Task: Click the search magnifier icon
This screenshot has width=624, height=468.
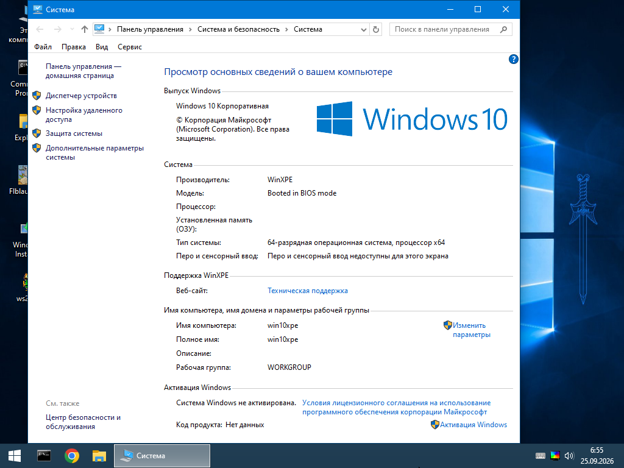Action: pos(503,29)
